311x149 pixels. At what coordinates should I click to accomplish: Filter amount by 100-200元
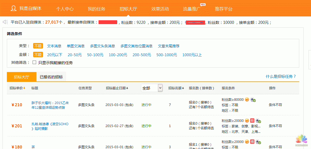point(118,55)
